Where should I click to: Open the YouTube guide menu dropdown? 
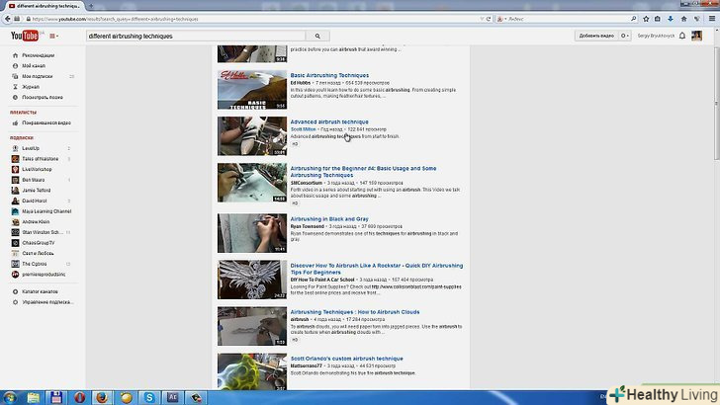pyautogui.click(x=53, y=36)
